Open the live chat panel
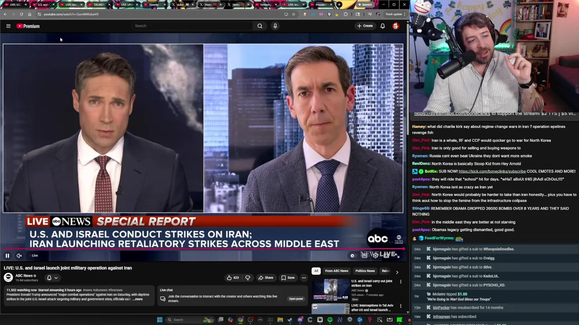This screenshot has width=579, height=325. [x=296, y=298]
